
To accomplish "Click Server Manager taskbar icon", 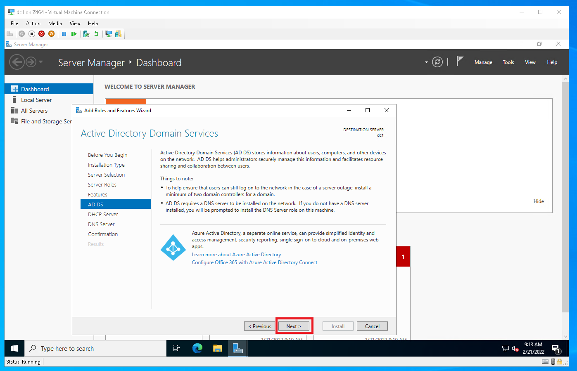I will (238, 348).
